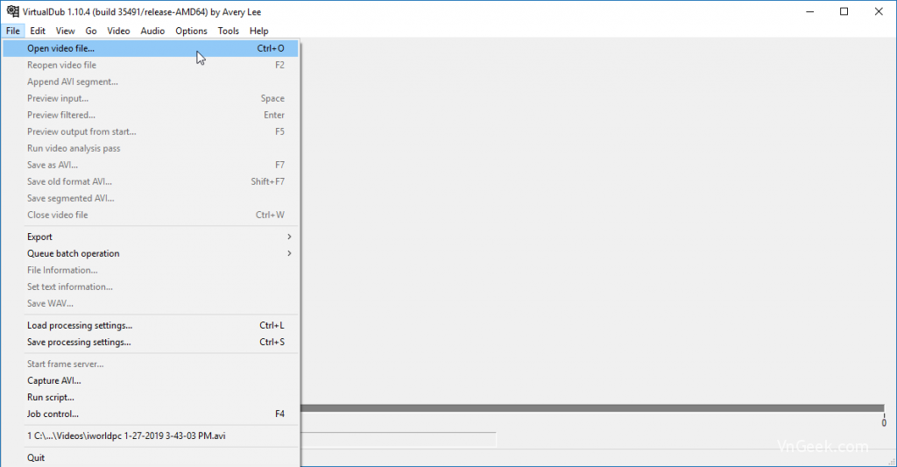
Task: Select Save WAV... entry
Action: click(x=151, y=303)
